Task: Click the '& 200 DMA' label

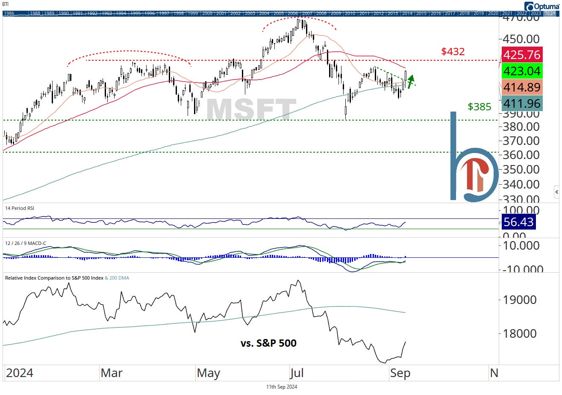Action: [x=117, y=278]
